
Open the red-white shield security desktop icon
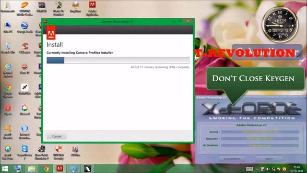(59, 153)
